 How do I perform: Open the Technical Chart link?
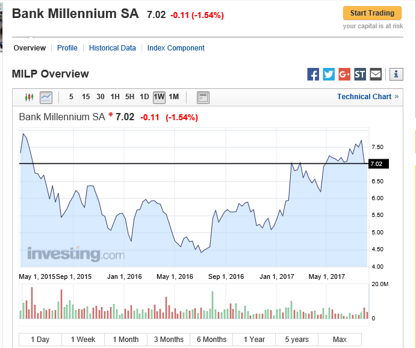pos(368,97)
